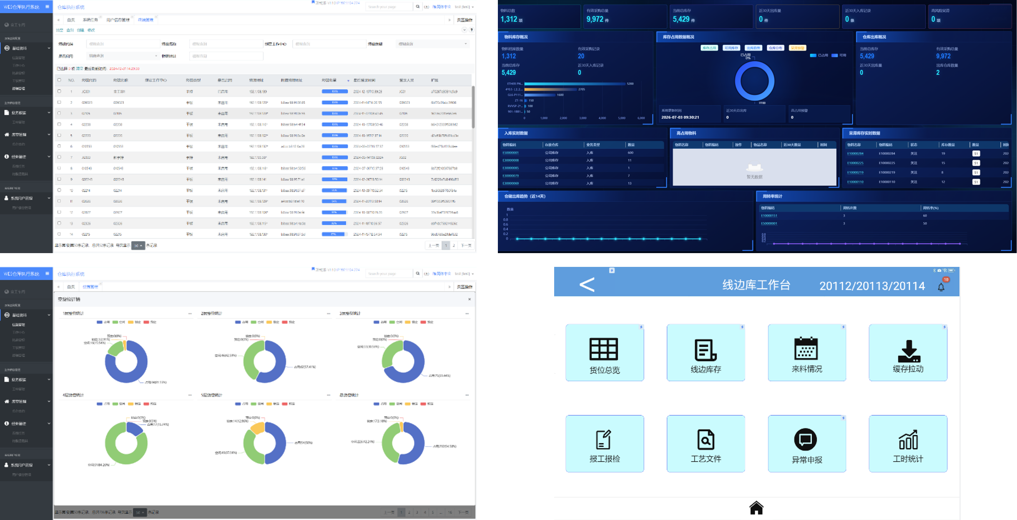Open the 终端类型 filter combo box
The width and height of the screenshot is (1017, 520).
(432, 44)
